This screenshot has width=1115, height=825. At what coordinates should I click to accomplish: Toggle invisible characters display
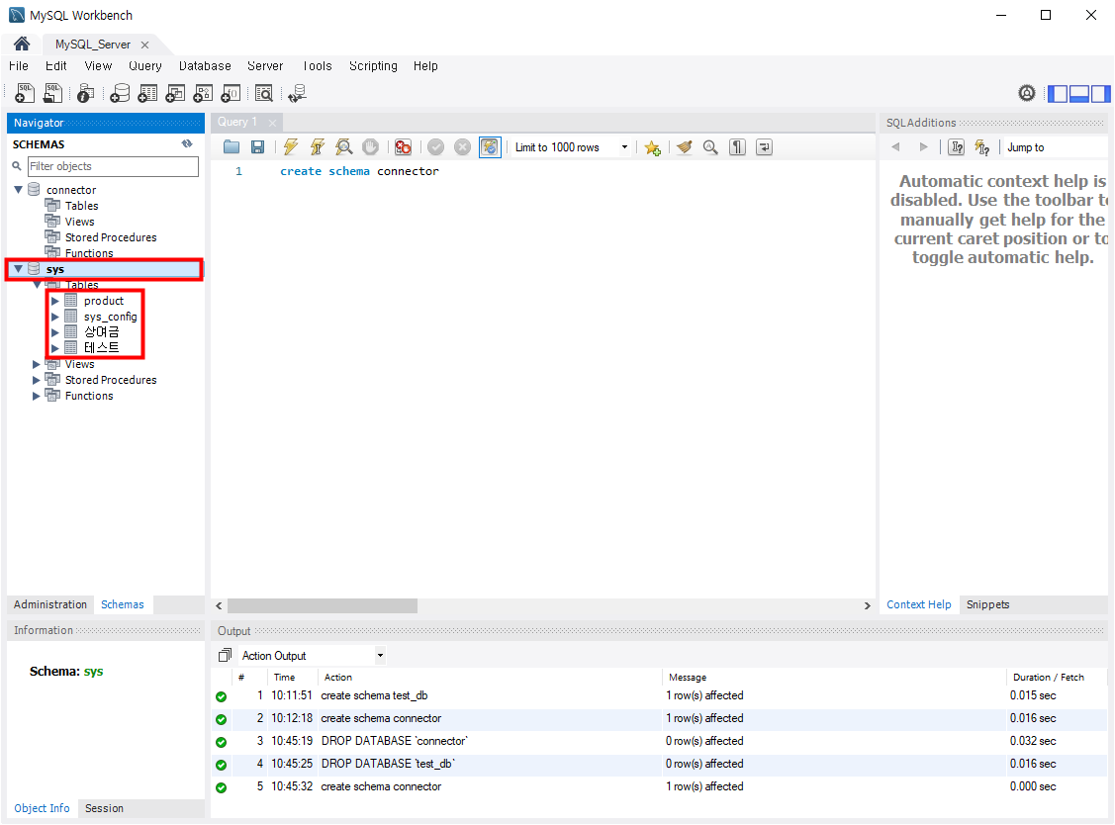click(737, 147)
